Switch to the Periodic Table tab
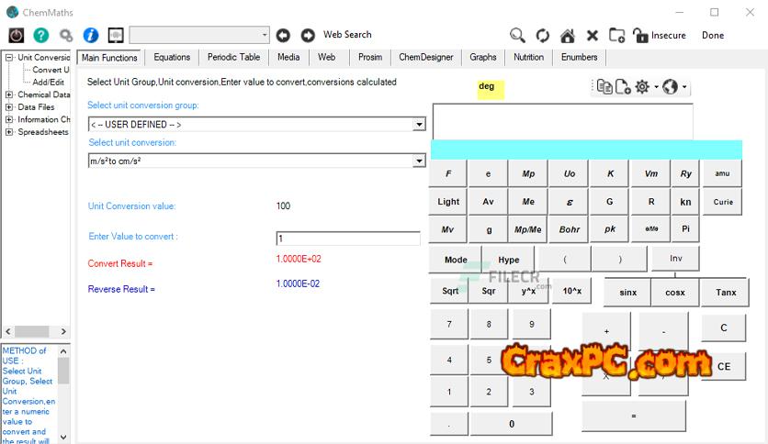Image resolution: width=768 pixels, height=444 pixels. pyautogui.click(x=233, y=57)
